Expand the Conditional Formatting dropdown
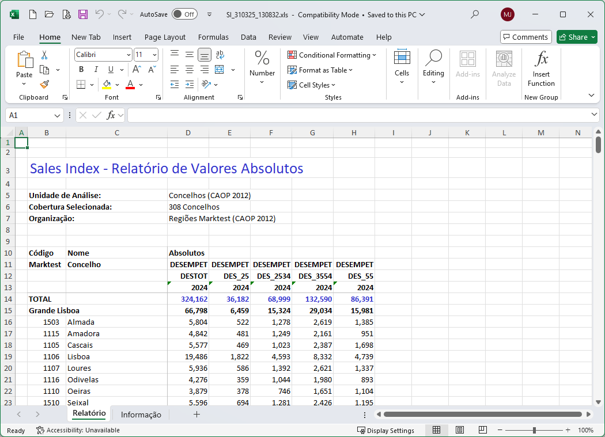Image resolution: width=605 pixels, height=437 pixels. [332, 55]
